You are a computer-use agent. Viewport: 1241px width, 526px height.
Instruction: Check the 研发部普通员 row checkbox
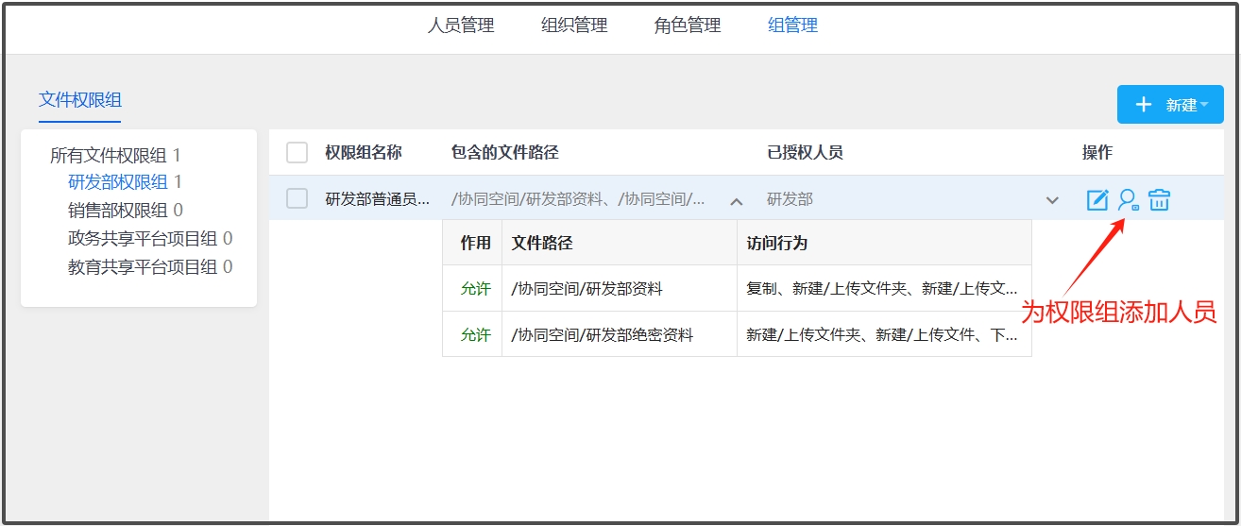297,199
